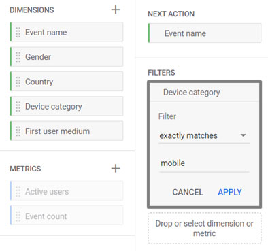Select the Device category dimension in list

[67, 106]
